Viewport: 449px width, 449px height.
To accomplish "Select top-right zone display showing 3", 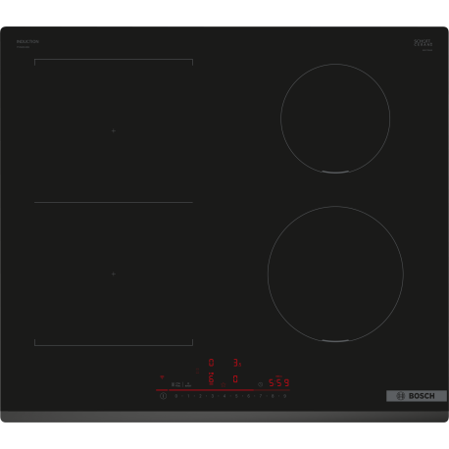I will tap(237, 363).
